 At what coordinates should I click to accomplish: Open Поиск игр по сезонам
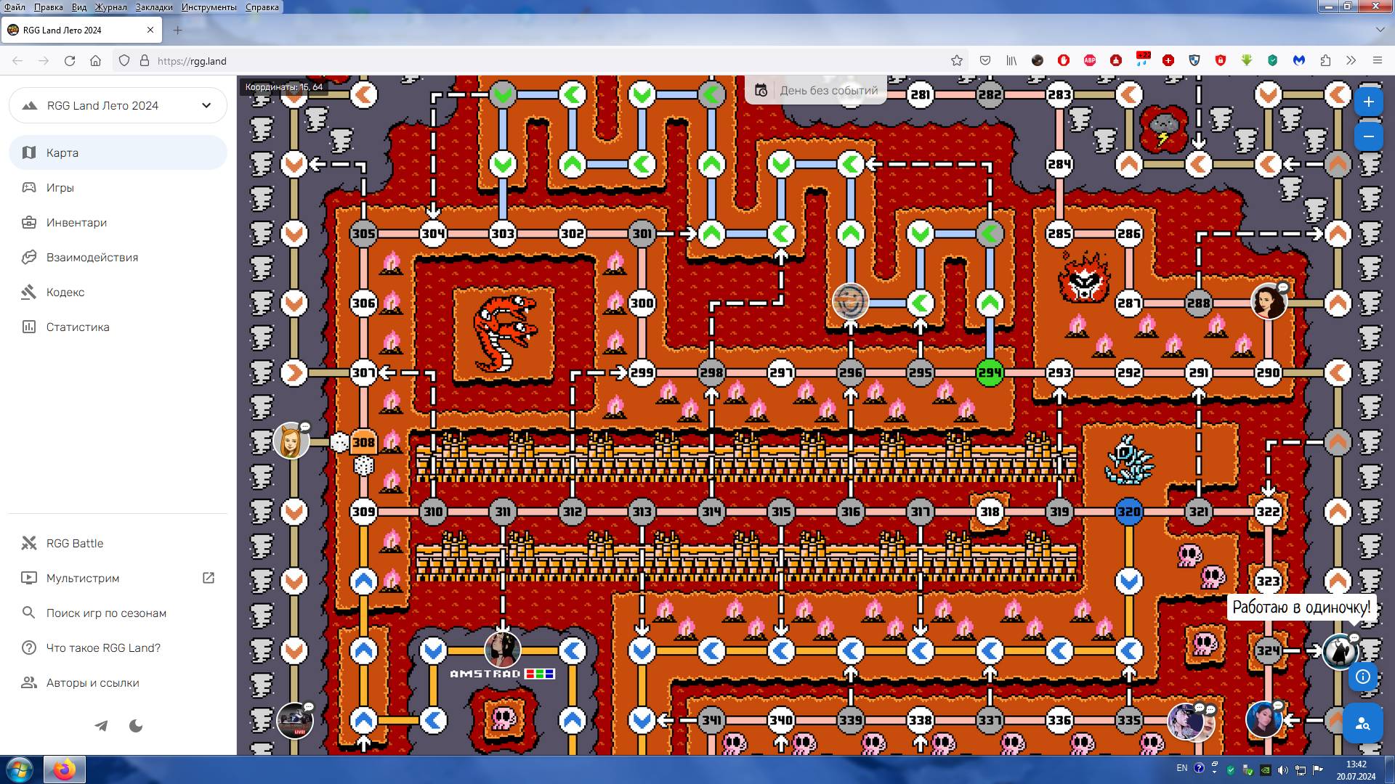tap(106, 613)
